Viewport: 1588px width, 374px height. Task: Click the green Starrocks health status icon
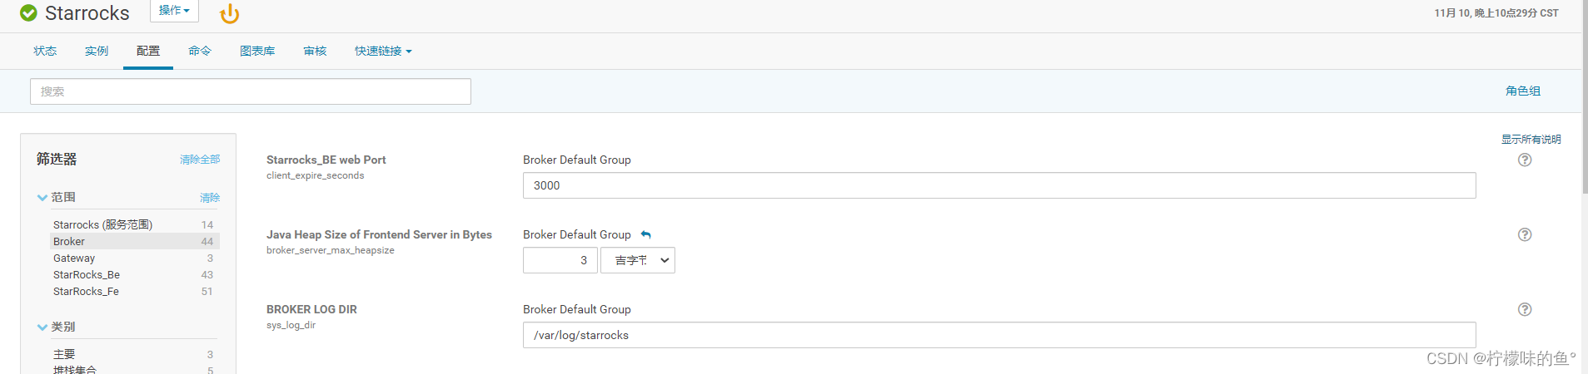28,13
